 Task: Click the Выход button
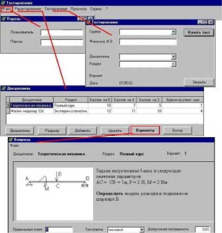(x=177, y=130)
